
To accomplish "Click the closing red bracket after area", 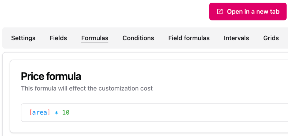I will [x=49, y=113].
